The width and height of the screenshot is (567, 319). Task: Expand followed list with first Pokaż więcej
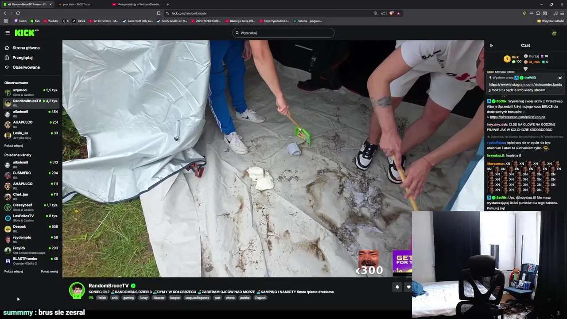(14, 146)
